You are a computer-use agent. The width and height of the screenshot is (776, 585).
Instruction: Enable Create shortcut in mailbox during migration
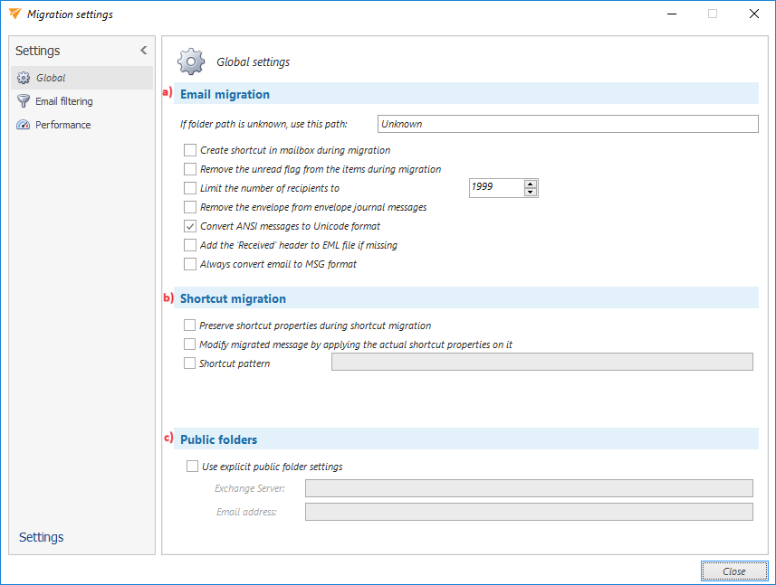click(190, 150)
